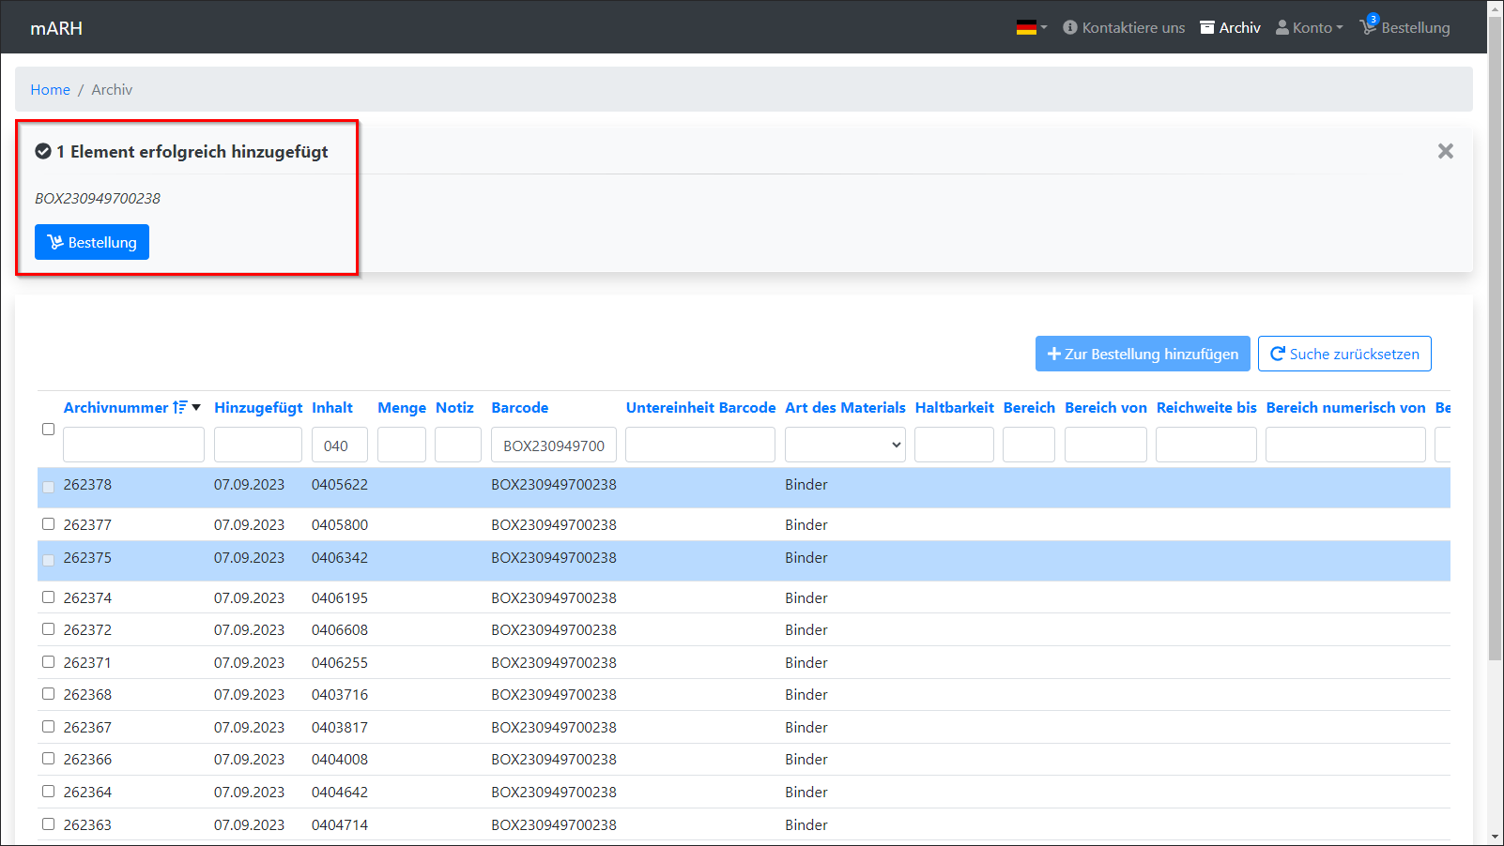Toggle the select-all checkbox in table header

[48, 429]
